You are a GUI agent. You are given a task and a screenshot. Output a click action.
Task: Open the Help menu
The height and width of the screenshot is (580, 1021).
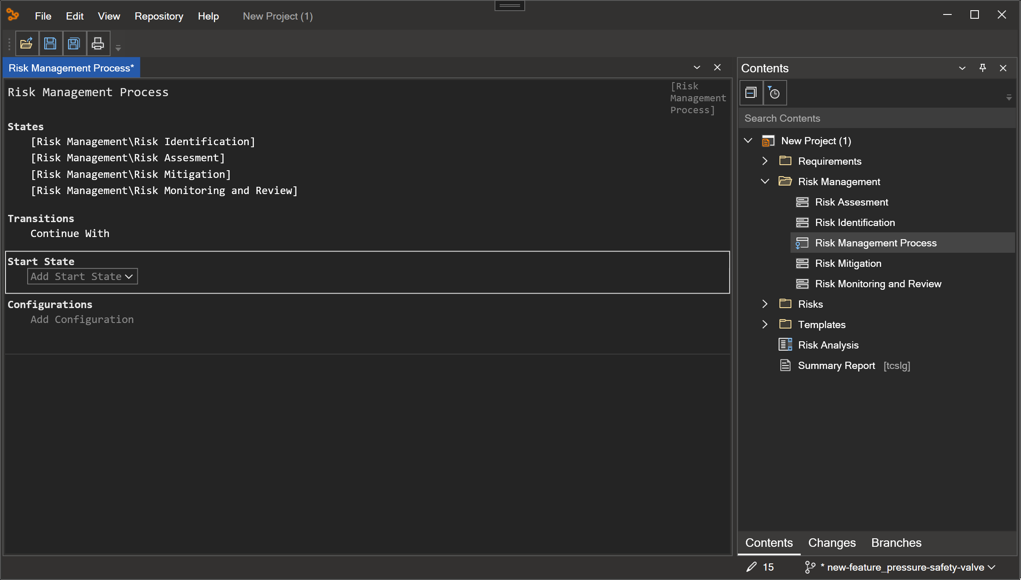[208, 16]
